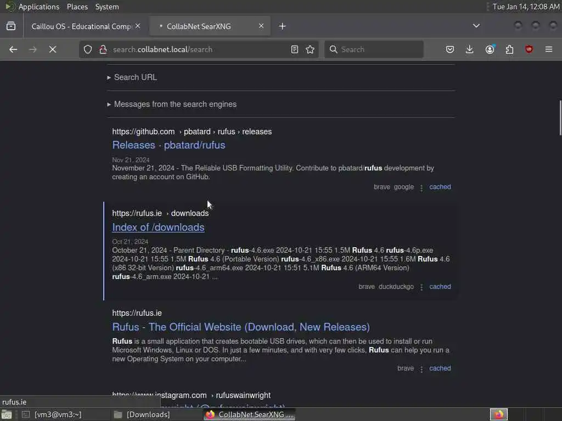Open cached copy of Rufus Official Website
This screenshot has height=421, width=562.
[440, 368]
